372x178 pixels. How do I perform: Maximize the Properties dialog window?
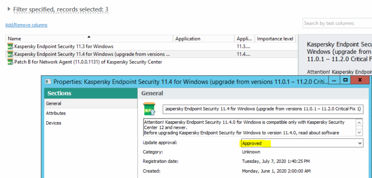345,80
